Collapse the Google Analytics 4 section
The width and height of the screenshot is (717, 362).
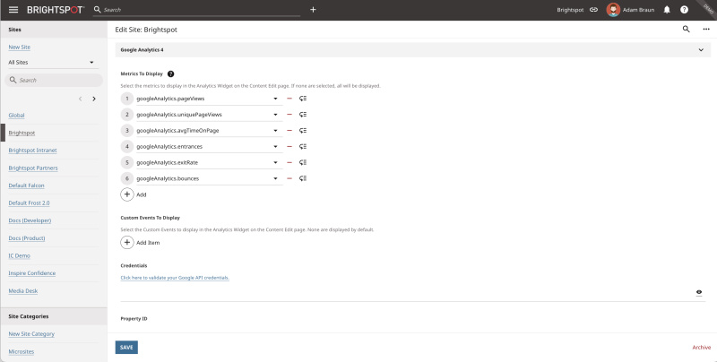tap(701, 50)
